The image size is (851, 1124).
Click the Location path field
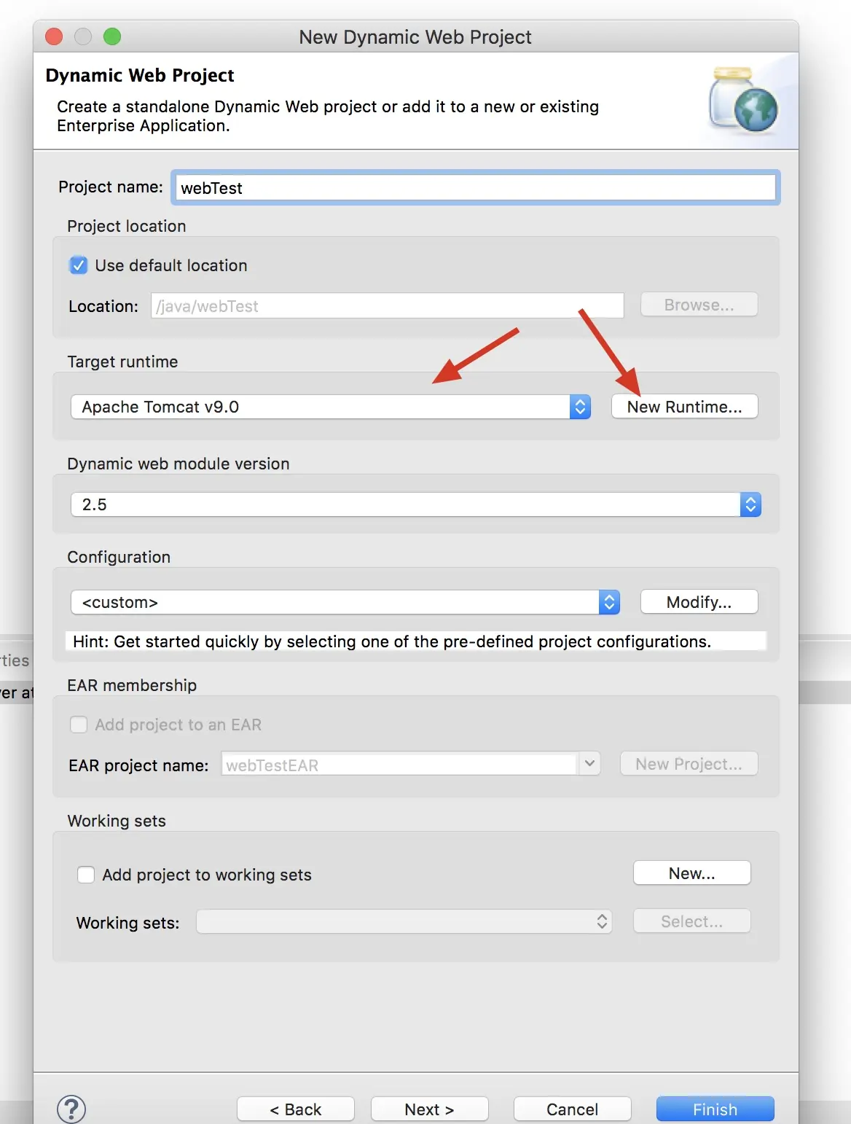coord(388,305)
